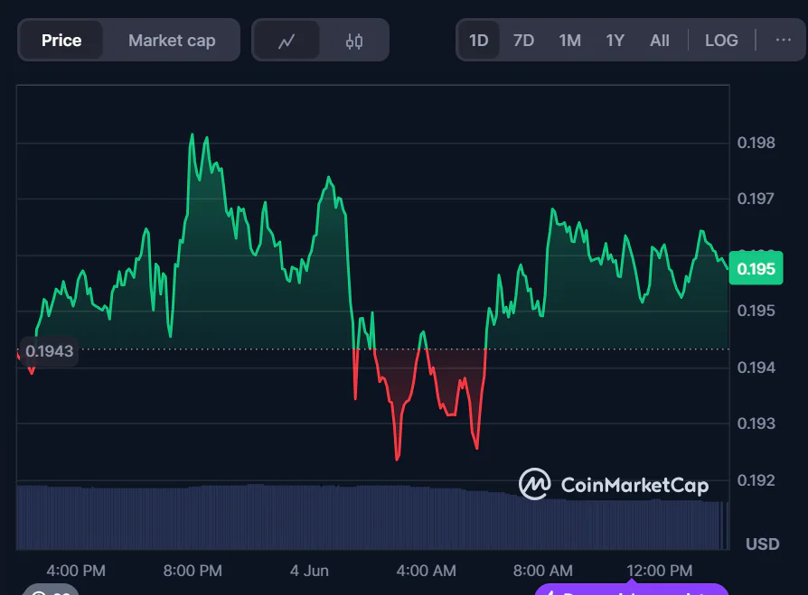
Task: Click the CoinMarketCap logo watermark
Action: (x=614, y=485)
